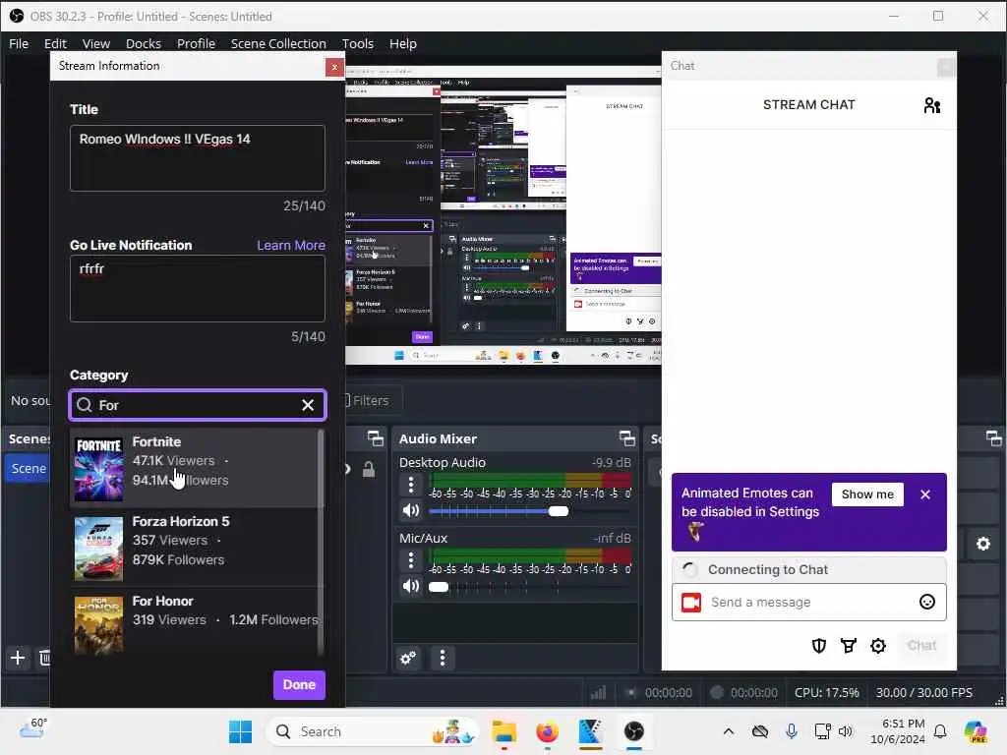The width and height of the screenshot is (1007, 755).
Task: Open the View menu
Action: (95, 43)
